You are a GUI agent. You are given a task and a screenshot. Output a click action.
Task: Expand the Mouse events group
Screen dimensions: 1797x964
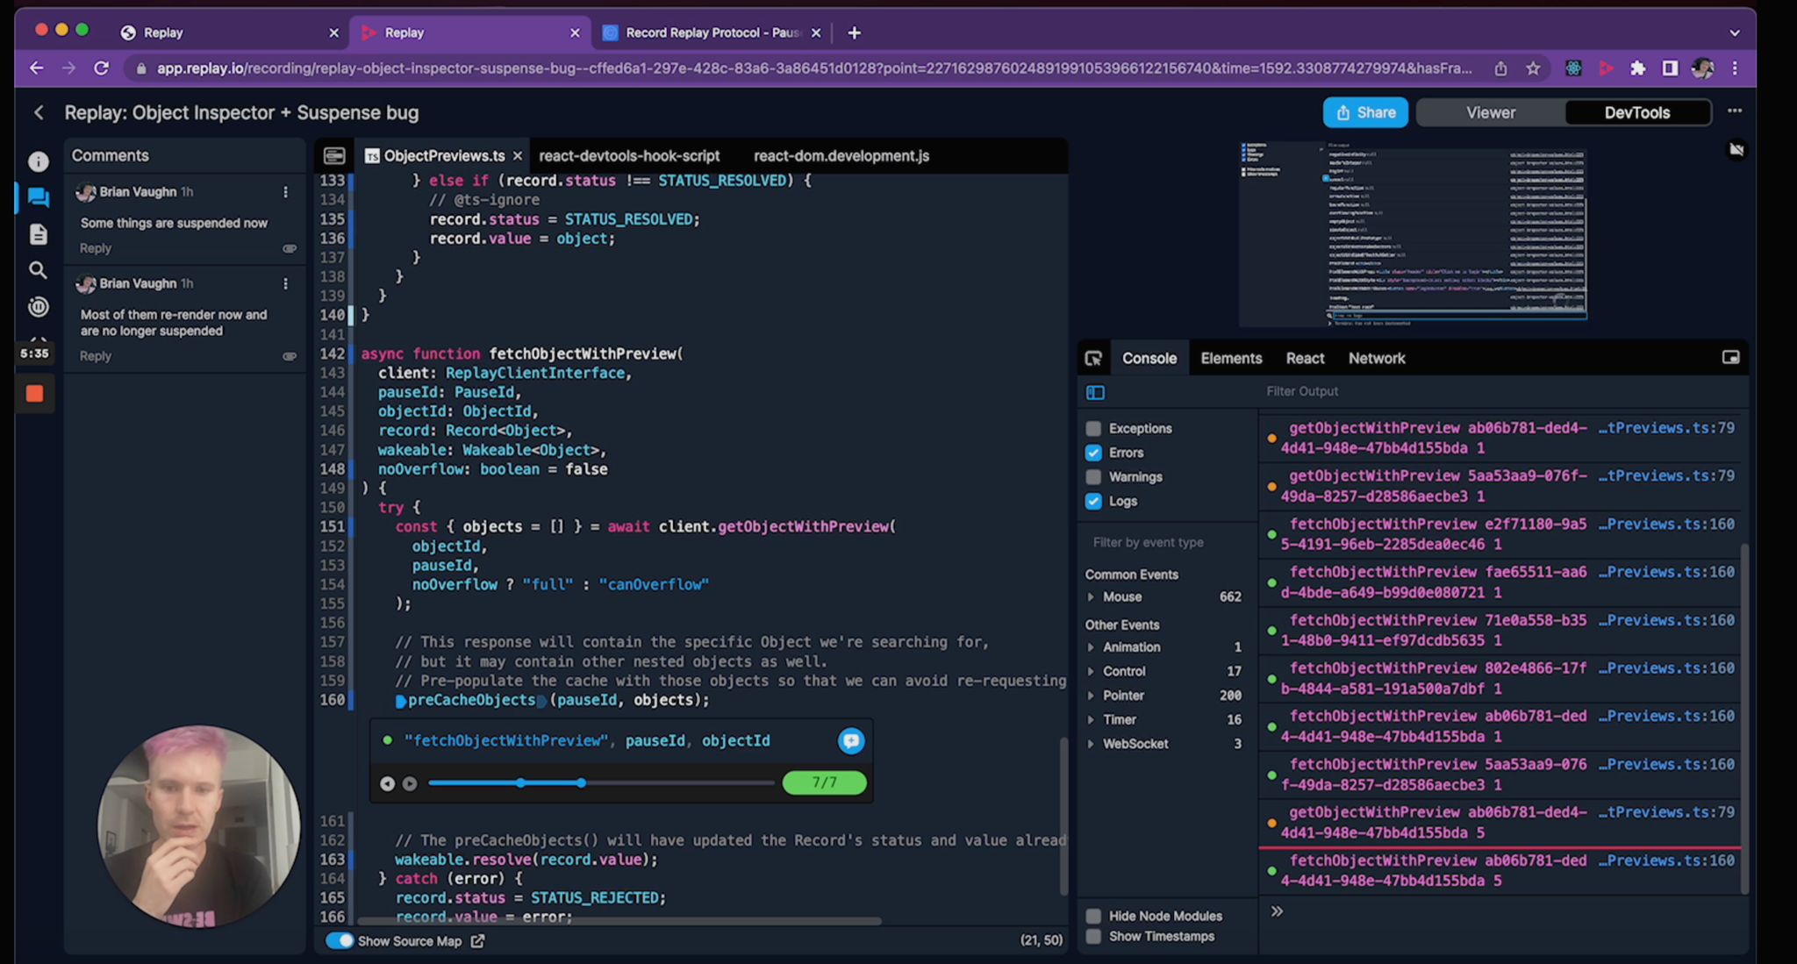(1091, 596)
